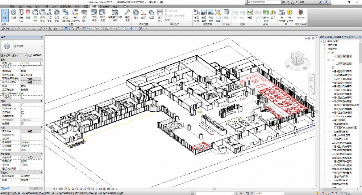Click the Apply button in Properties panel

tap(36, 188)
